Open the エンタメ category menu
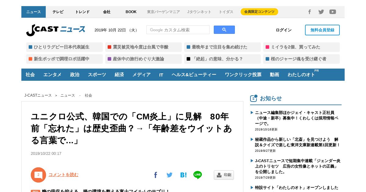 (52, 75)
